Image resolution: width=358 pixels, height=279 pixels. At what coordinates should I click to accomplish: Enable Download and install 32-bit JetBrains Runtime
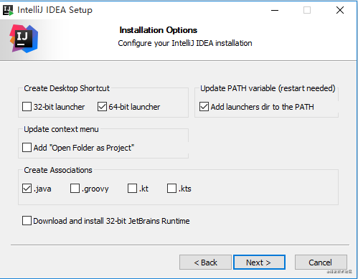(27, 221)
